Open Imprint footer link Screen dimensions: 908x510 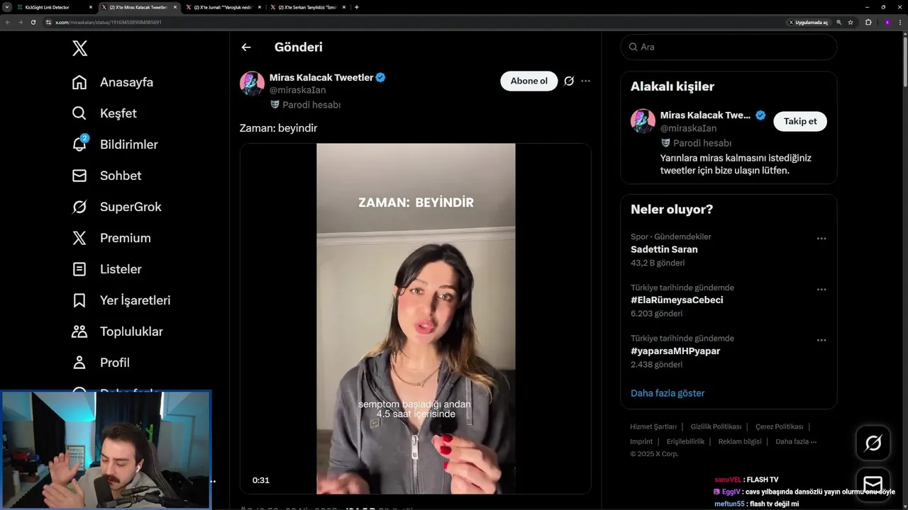tap(641, 441)
